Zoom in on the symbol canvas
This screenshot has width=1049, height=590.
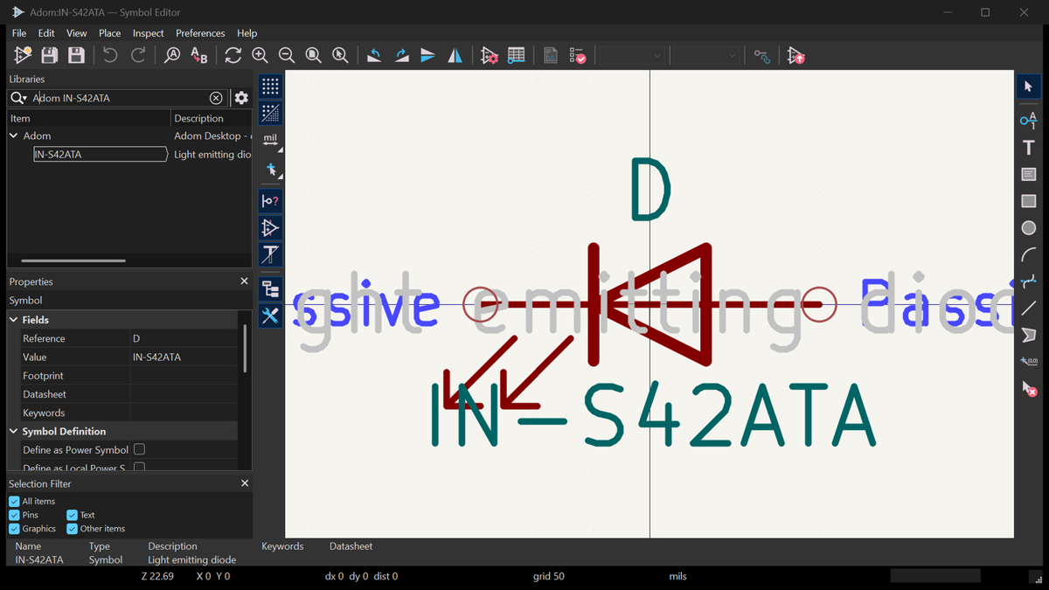coord(260,55)
